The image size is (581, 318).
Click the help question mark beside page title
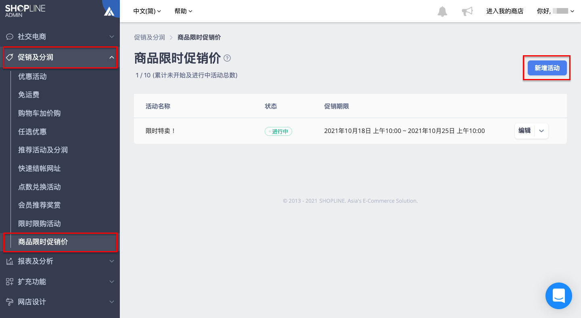coord(227,58)
